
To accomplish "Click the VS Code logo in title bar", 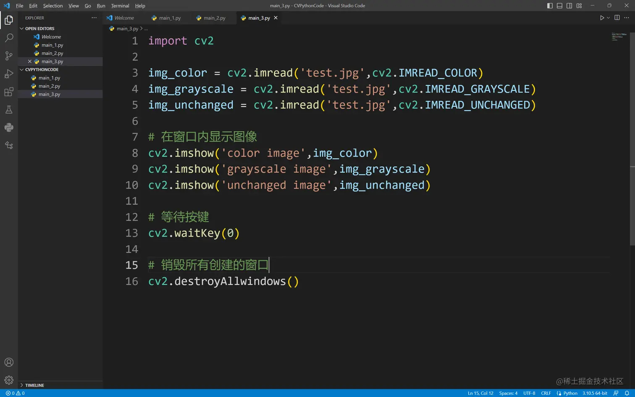I will point(6,5).
